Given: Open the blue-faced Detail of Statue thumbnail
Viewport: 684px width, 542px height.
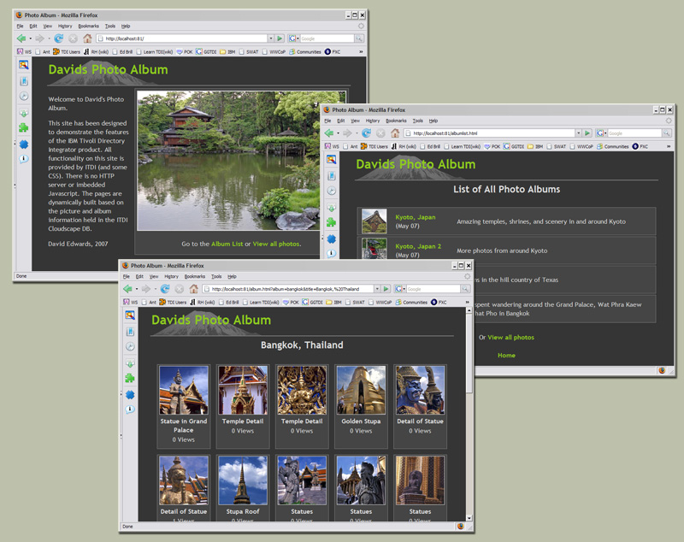Looking at the screenshot, I should coord(420,390).
